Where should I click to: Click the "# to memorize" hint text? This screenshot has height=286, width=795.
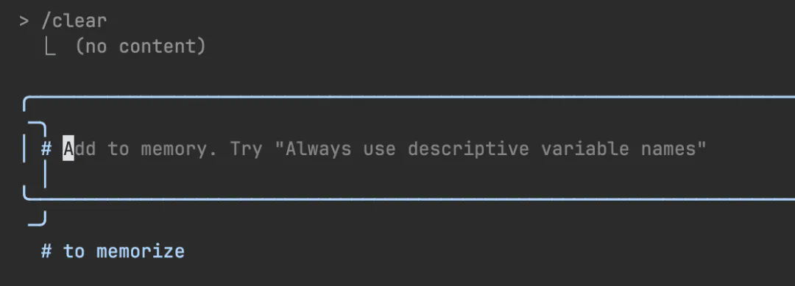coord(113,251)
